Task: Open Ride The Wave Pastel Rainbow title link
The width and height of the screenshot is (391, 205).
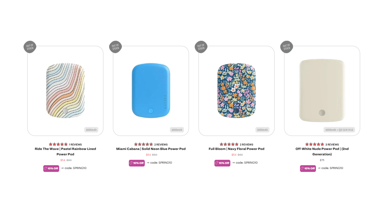Action: tap(65, 151)
